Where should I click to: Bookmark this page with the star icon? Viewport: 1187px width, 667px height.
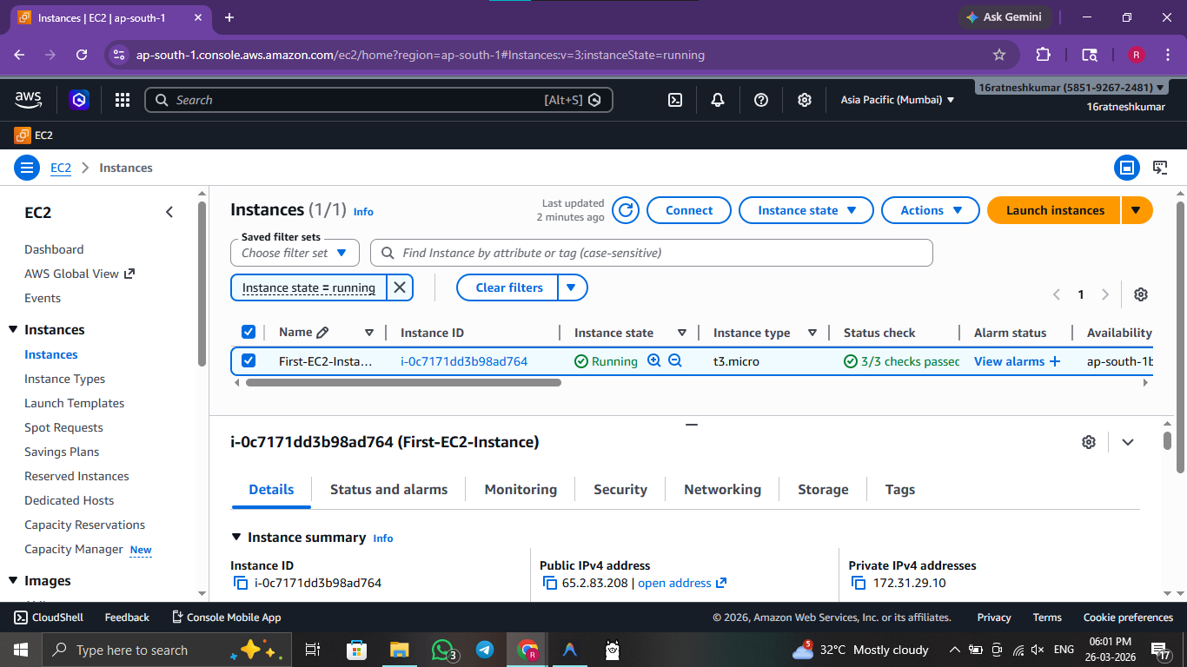pos(999,55)
